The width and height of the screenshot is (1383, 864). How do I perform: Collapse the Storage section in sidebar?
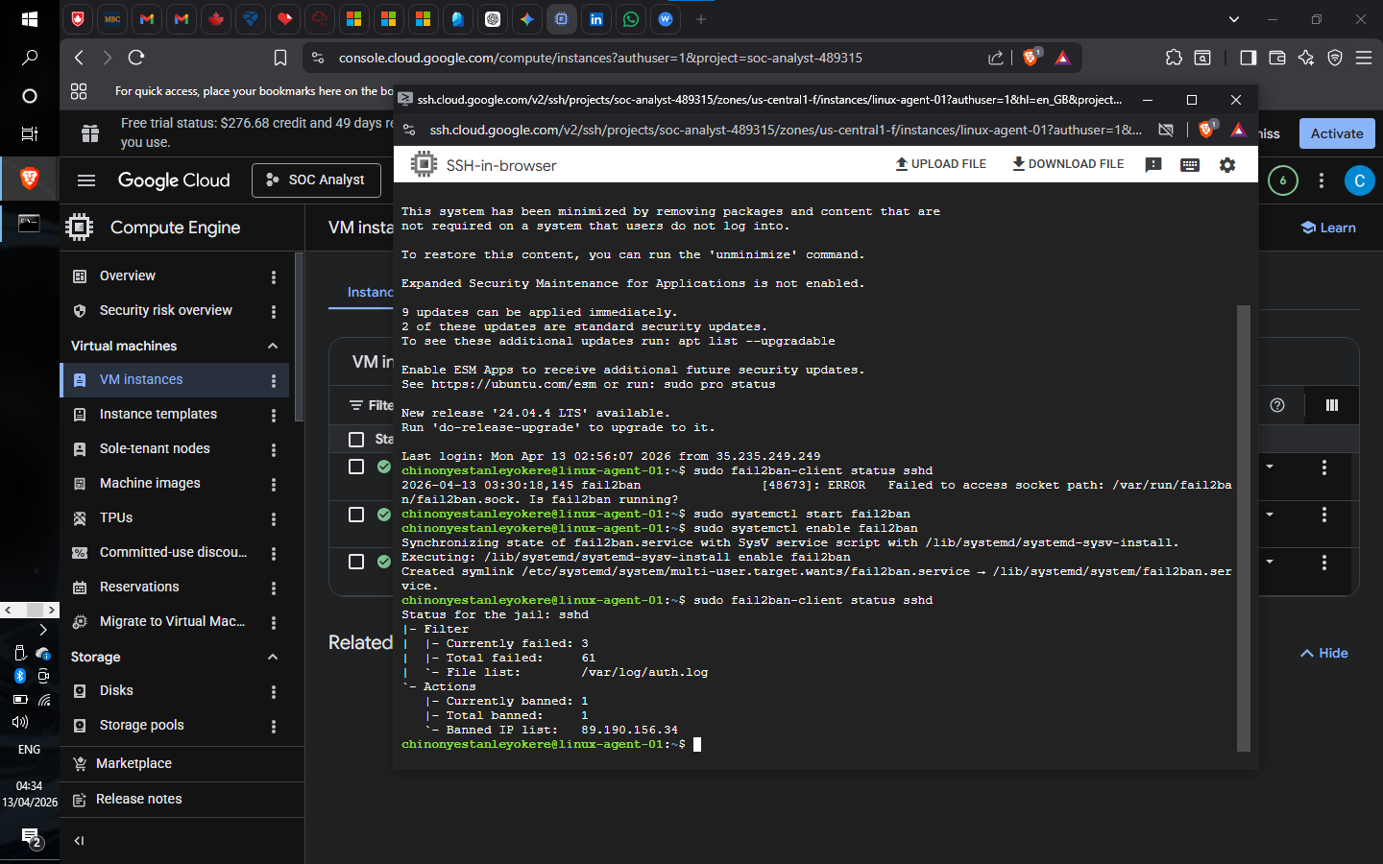(x=273, y=657)
